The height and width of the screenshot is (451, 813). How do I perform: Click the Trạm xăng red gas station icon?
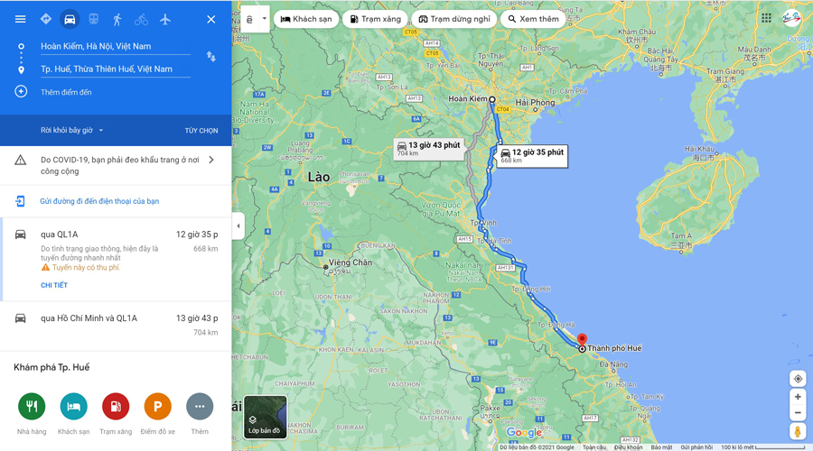(116, 407)
